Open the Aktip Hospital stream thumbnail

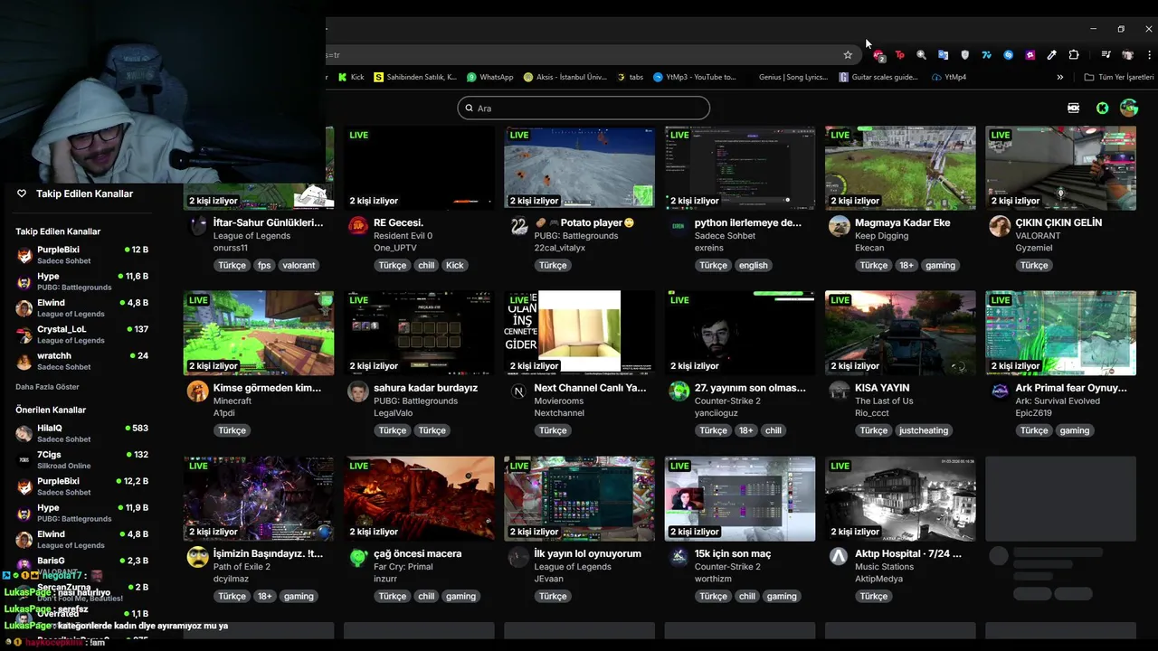(900, 498)
